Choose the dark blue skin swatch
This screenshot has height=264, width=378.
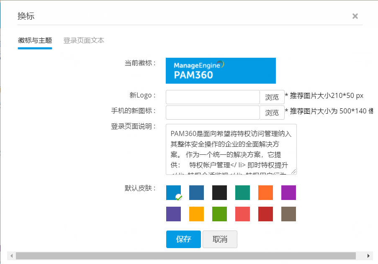(x=196, y=192)
